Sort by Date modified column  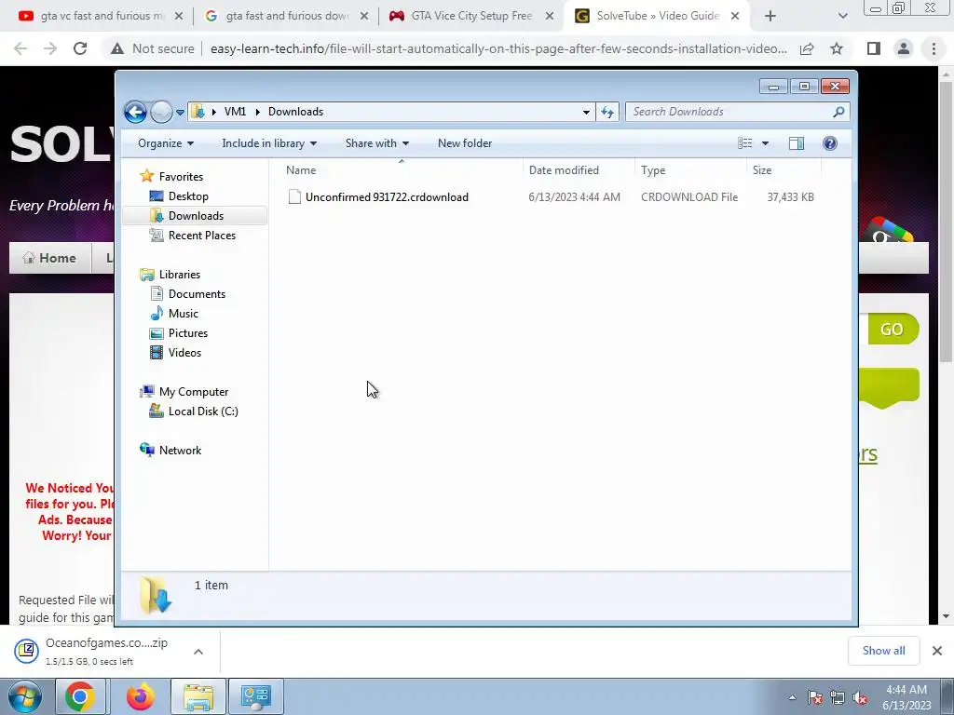pyautogui.click(x=579, y=170)
